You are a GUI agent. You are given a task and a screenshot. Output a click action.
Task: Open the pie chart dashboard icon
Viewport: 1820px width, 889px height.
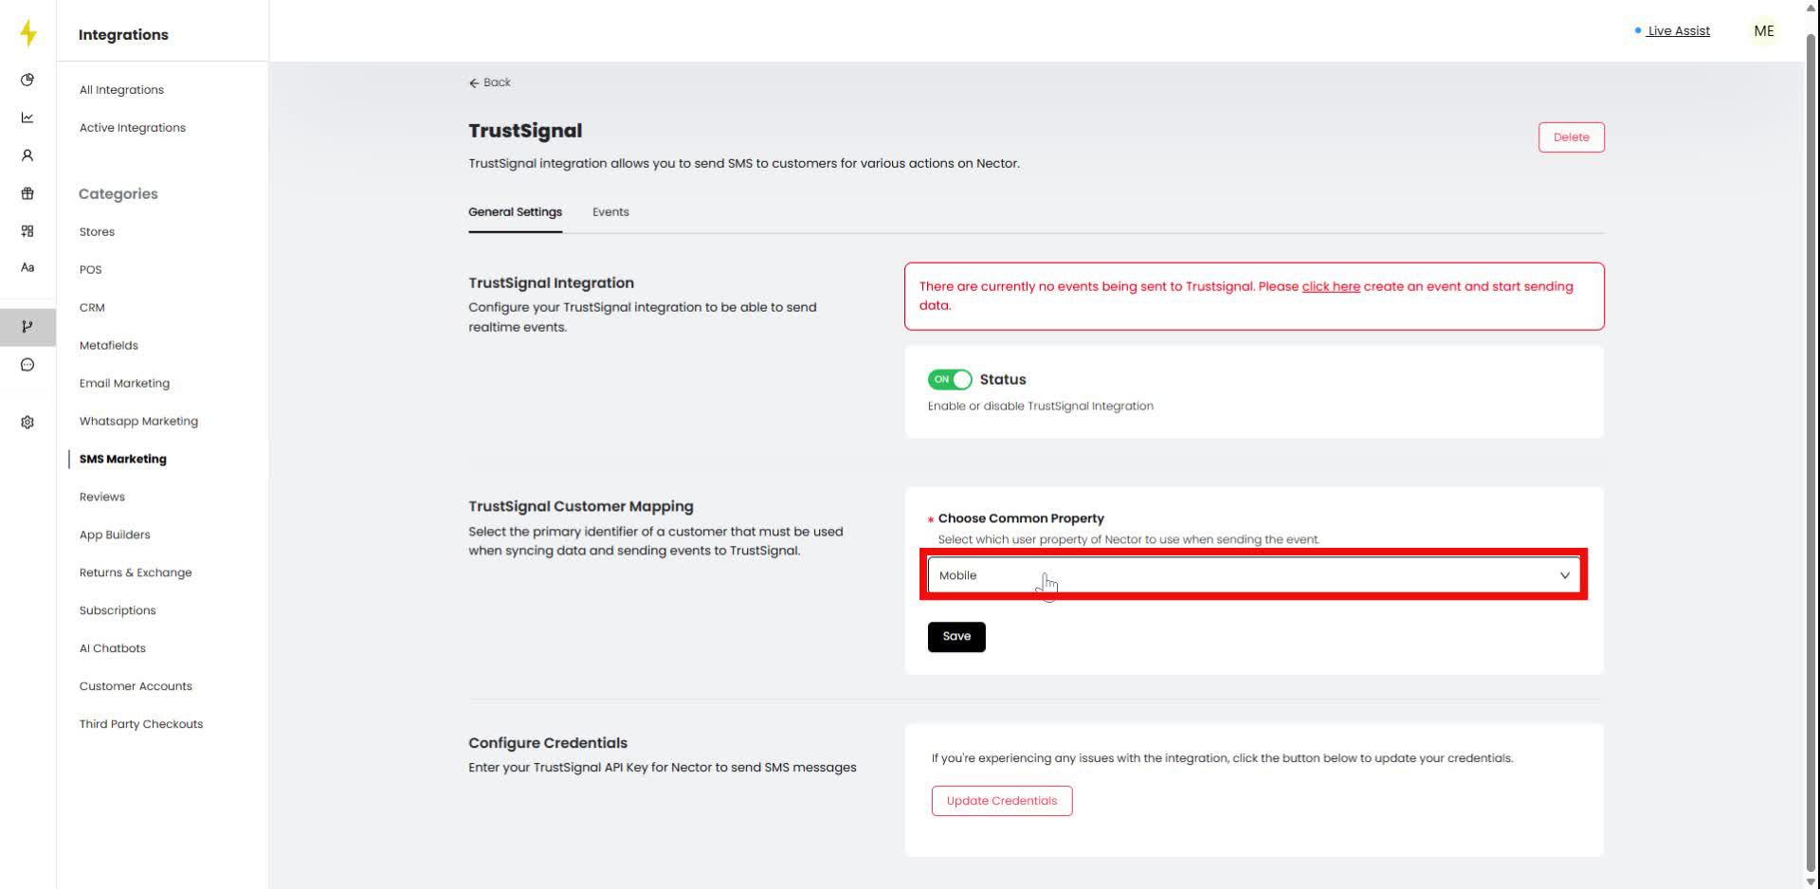(27, 80)
